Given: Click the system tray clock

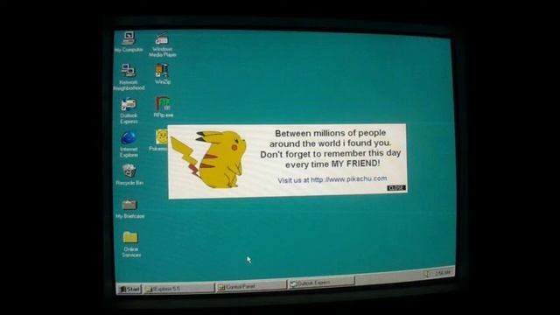Looking at the screenshot, I should coord(443,273).
